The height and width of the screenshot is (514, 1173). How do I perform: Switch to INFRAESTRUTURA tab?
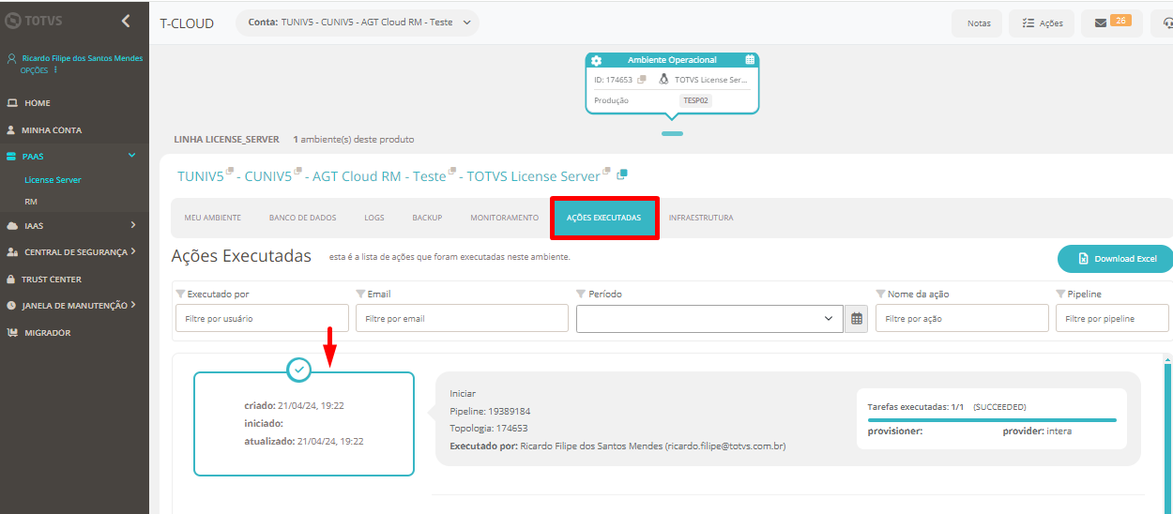[x=701, y=218]
